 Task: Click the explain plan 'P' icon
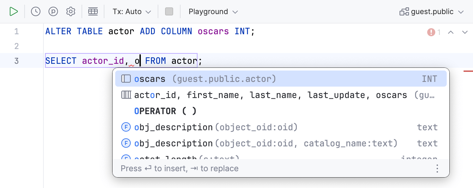click(x=53, y=12)
